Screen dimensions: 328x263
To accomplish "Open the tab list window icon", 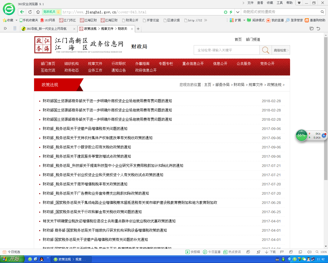I will click(x=312, y=29).
